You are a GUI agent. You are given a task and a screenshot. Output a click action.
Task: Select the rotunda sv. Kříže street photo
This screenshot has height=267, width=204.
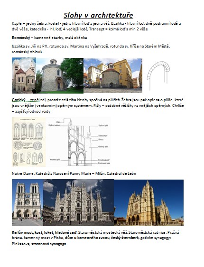click(113, 76)
